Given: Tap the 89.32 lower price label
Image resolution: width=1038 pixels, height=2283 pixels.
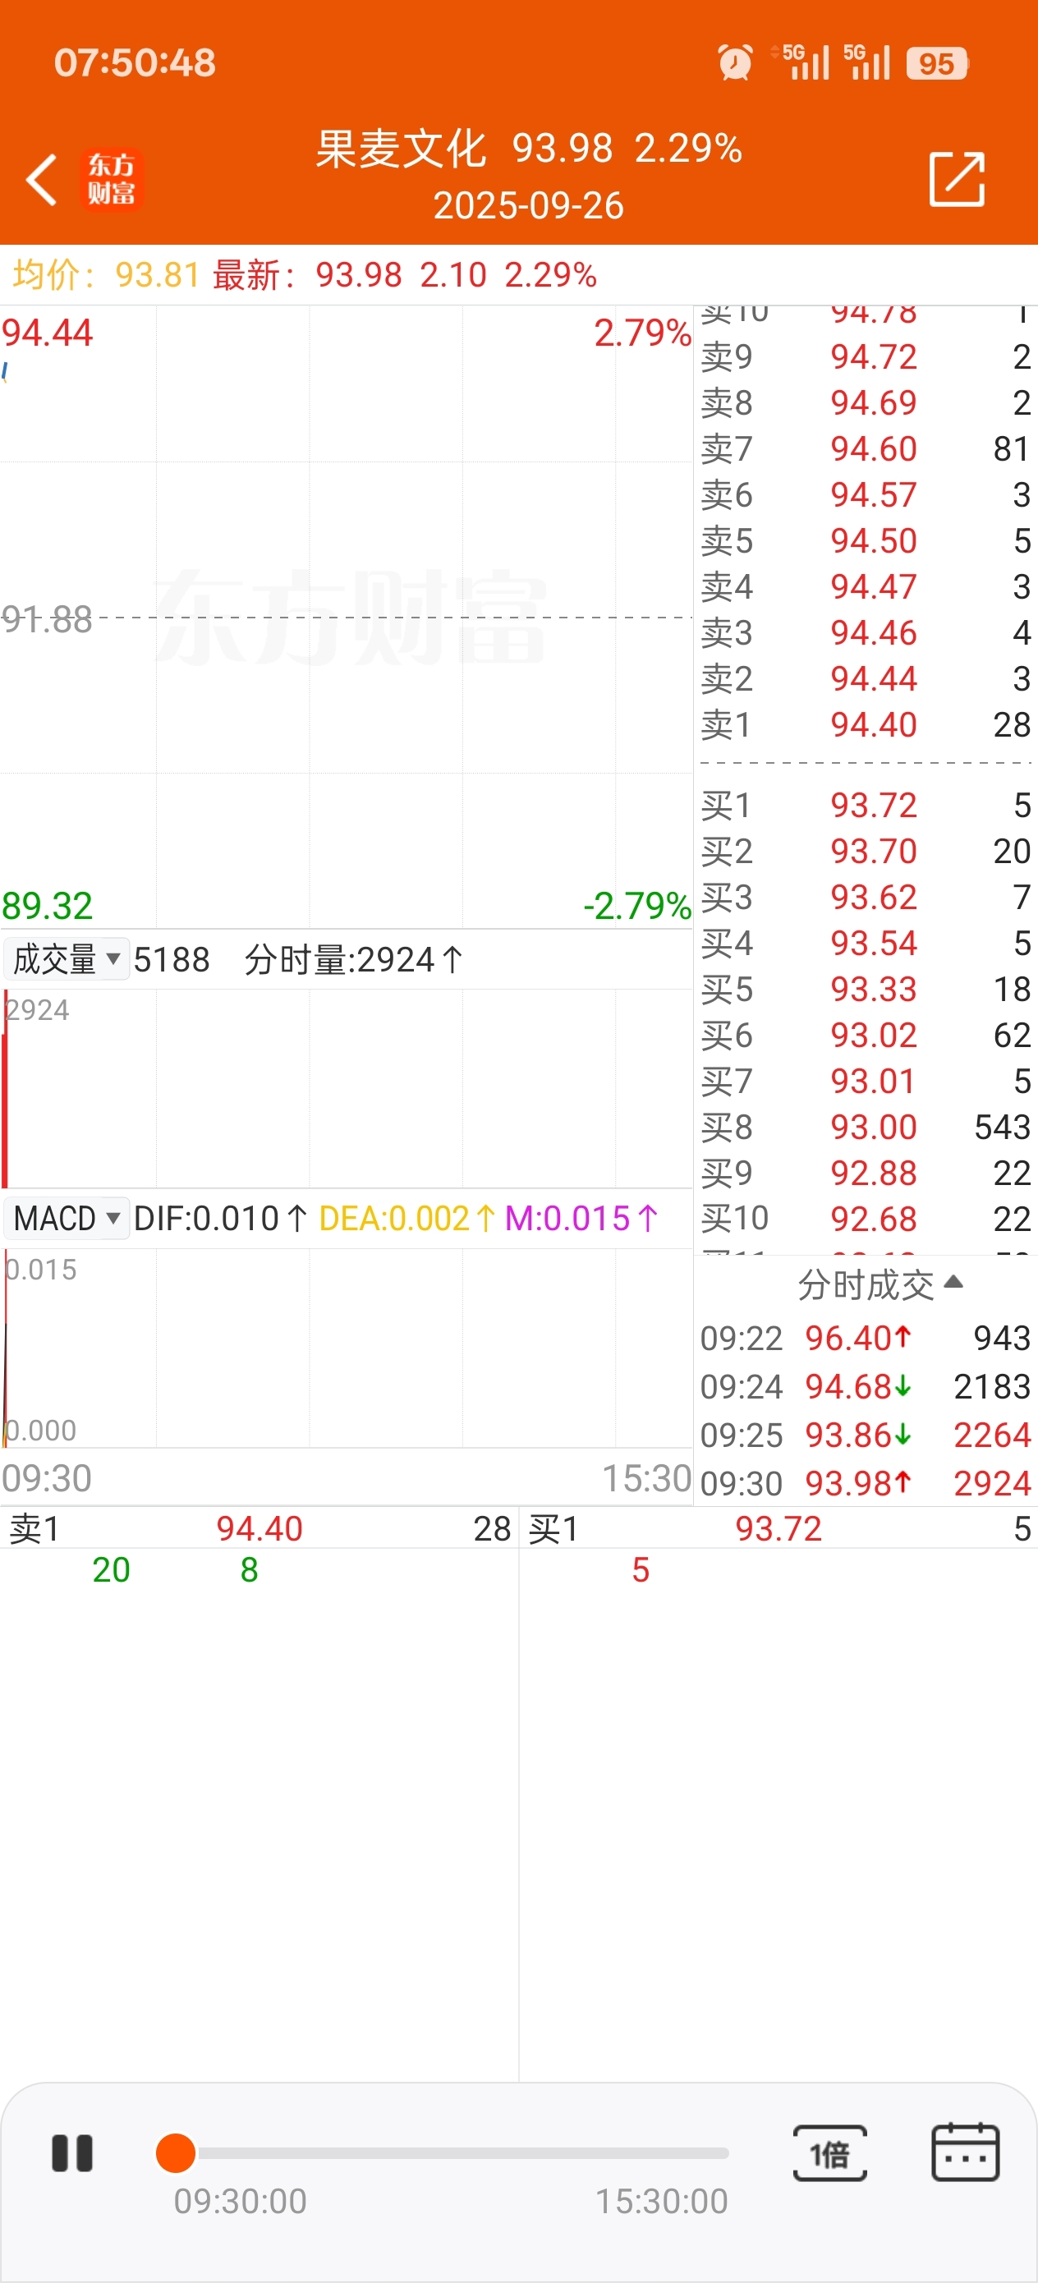Looking at the screenshot, I should pyautogui.click(x=47, y=906).
